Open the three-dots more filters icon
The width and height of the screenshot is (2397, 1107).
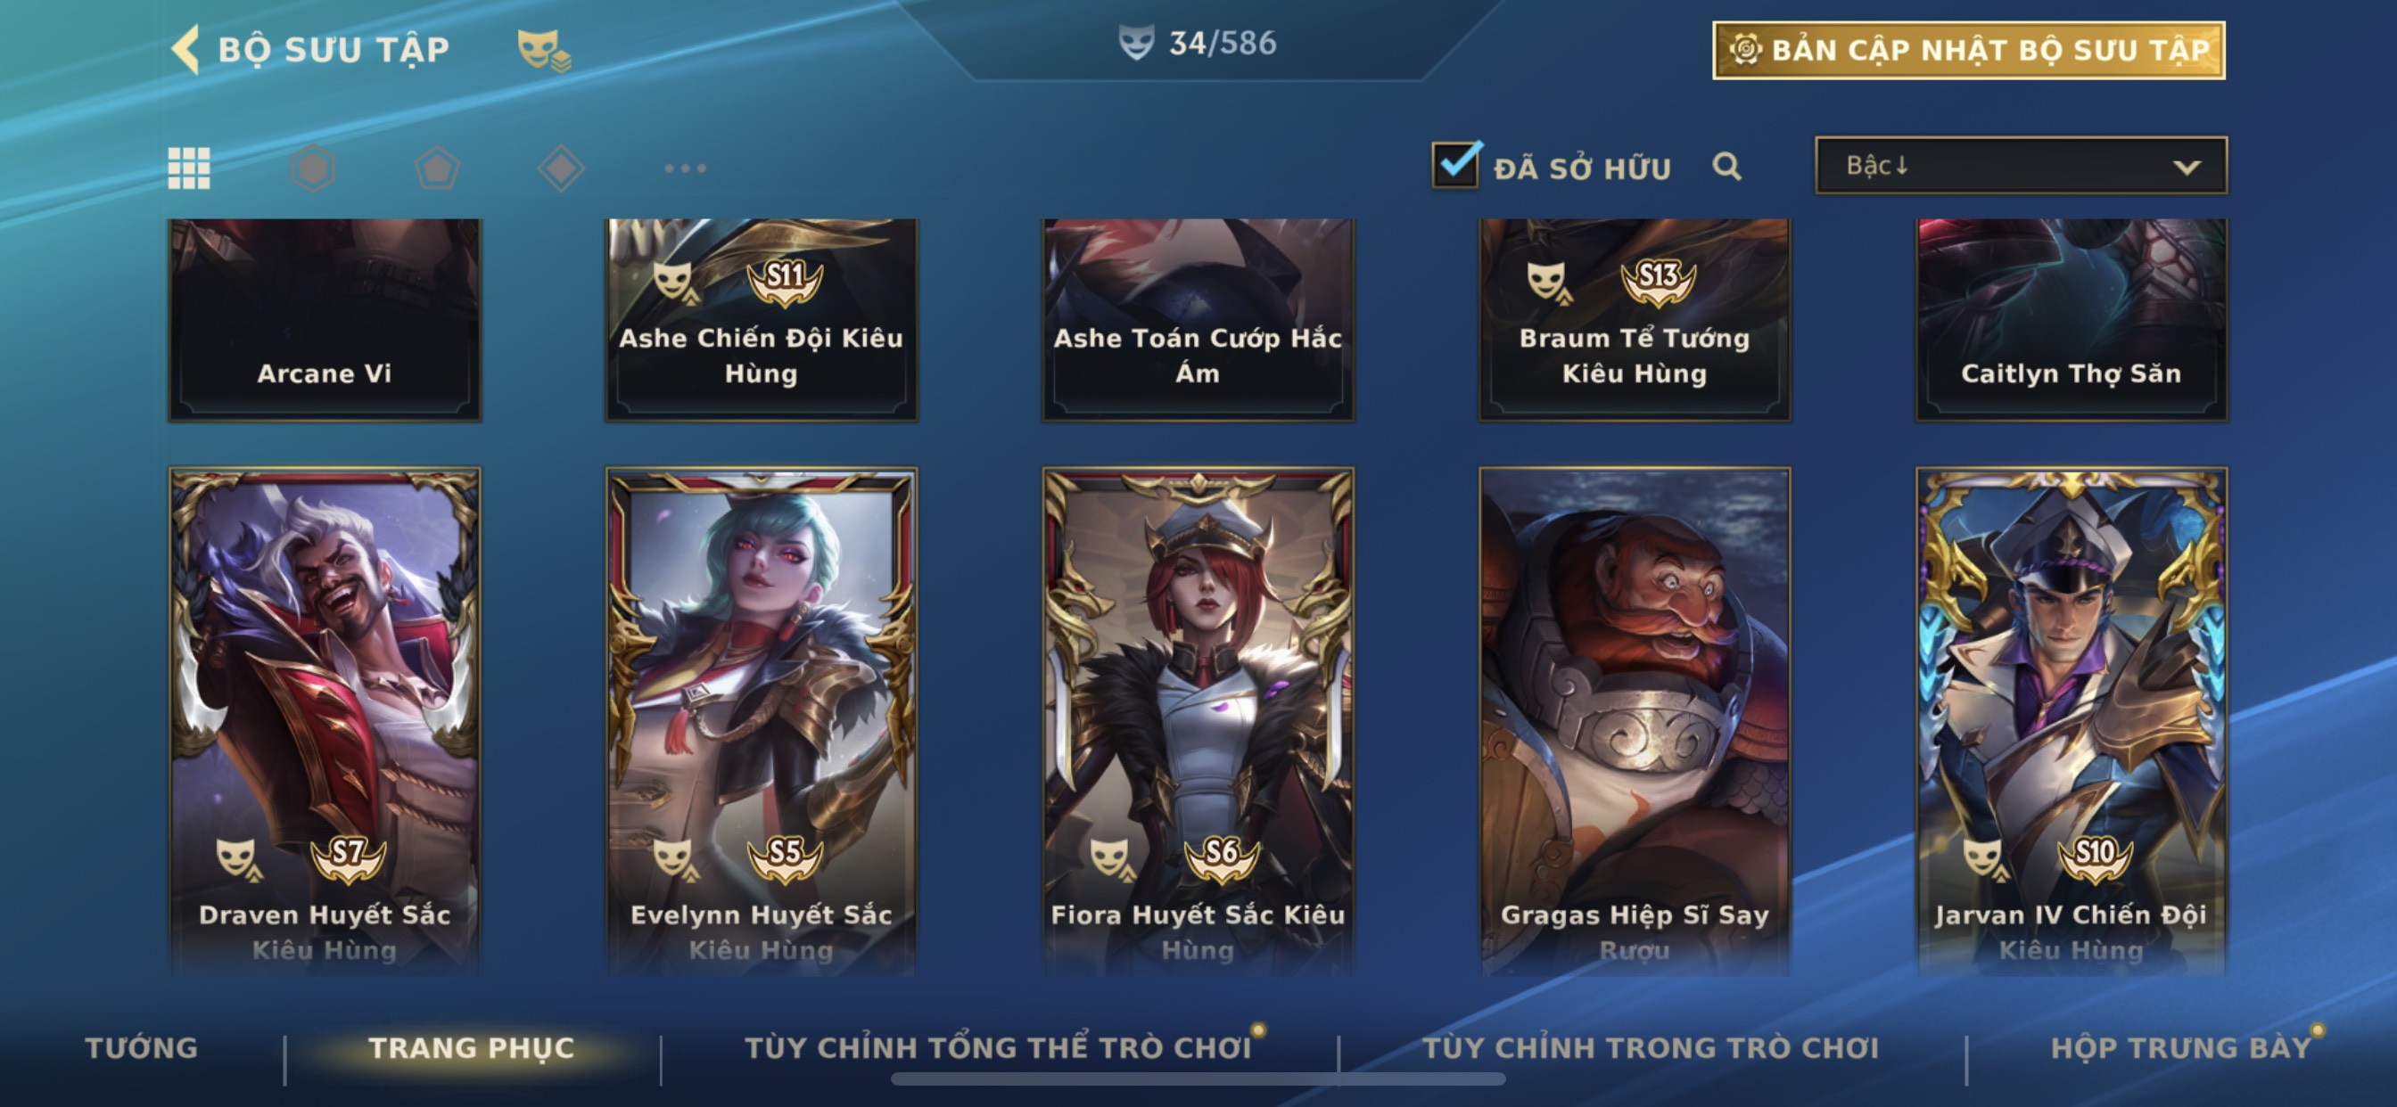click(685, 168)
